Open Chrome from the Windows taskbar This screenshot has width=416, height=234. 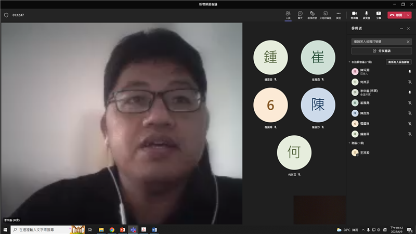click(112, 229)
